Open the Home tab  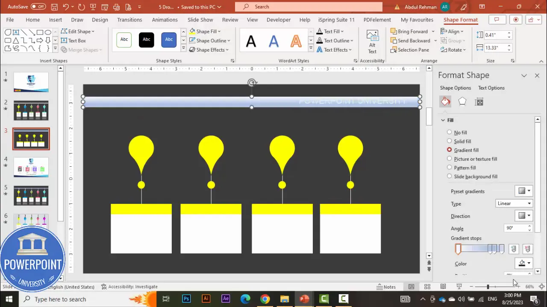point(32,20)
